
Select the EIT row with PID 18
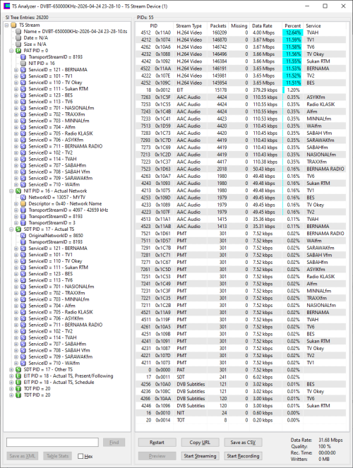(x=241, y=90)
